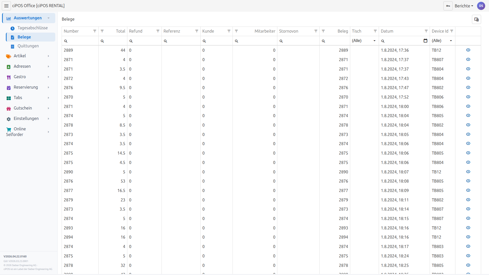Viewport: 489px width, 275px height.
Task: View receipt 2877 at 18:09
Action: coord(468,190)
